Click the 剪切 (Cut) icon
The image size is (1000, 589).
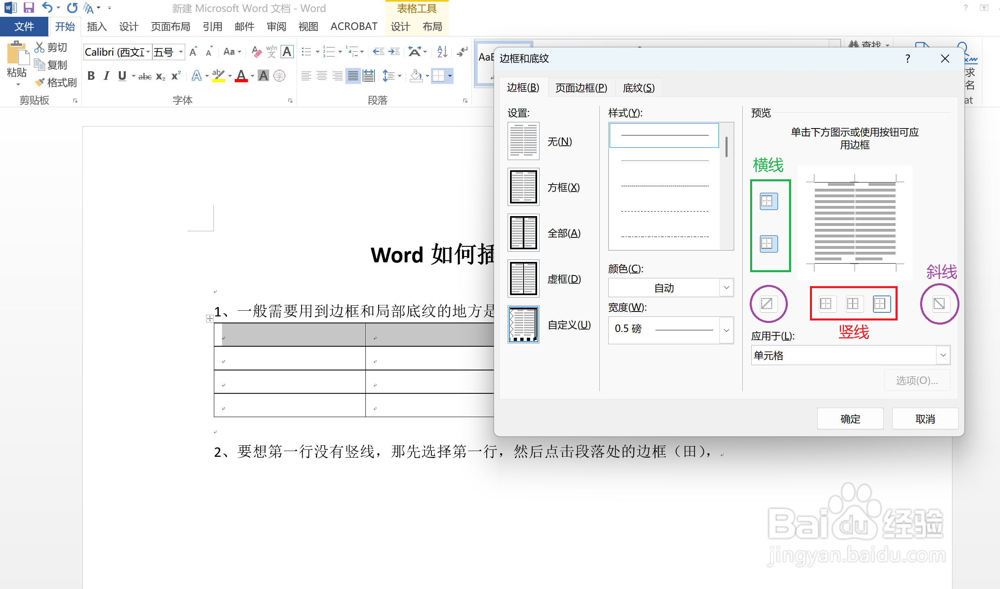(x=40, y=47)
